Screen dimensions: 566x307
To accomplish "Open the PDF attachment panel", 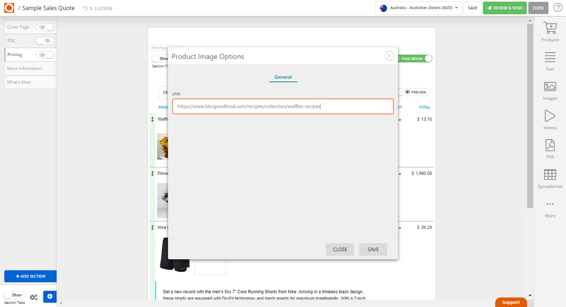I will point(550,148).
